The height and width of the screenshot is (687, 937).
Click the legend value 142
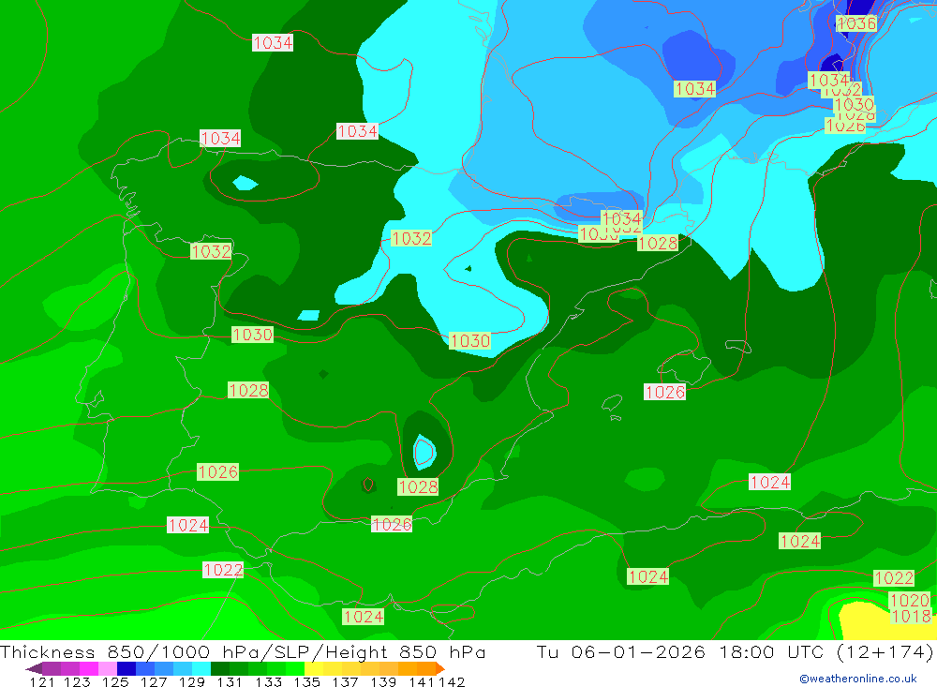[452, 681]
